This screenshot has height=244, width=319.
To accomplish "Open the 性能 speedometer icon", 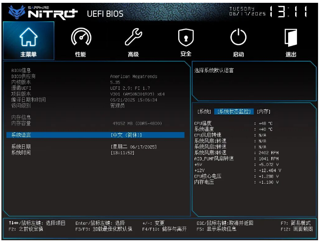I will [x=80, y=37].
